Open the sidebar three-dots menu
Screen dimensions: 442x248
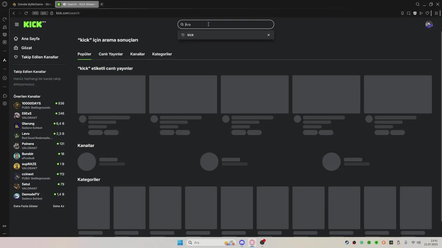coord(4,234)
